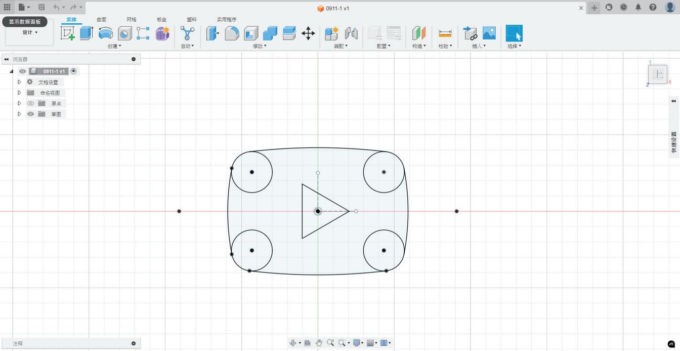Activate the Select tool
680x351 pixels.
click(514, 33)
